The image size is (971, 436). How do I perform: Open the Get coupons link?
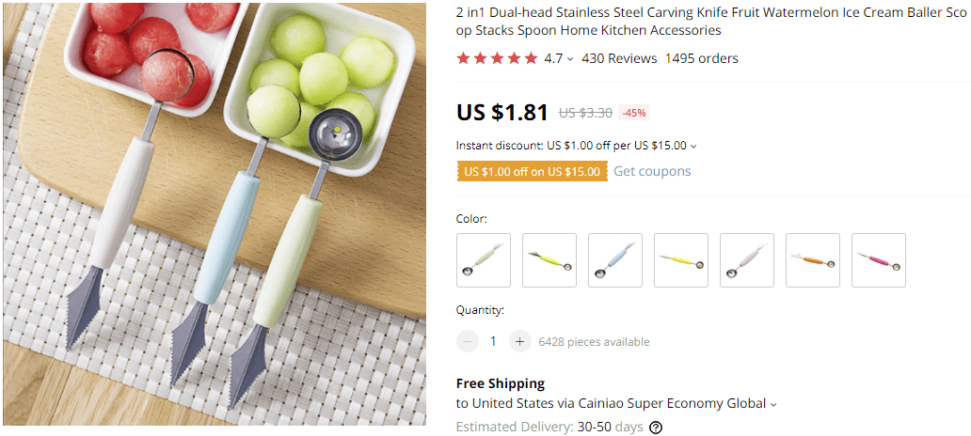(652, 171)
